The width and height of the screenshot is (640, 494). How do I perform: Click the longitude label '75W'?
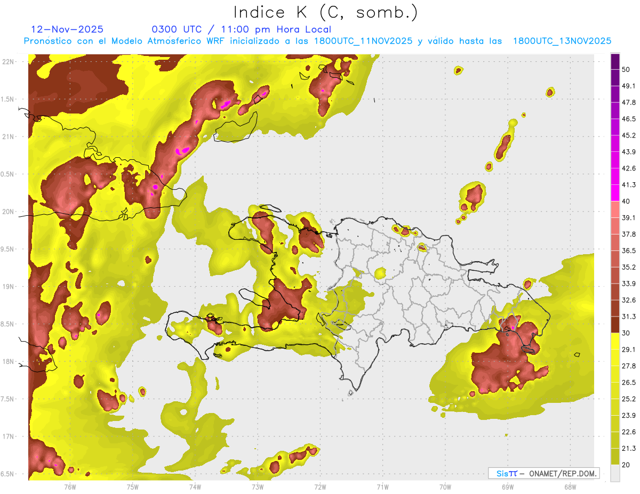[132, 487]
